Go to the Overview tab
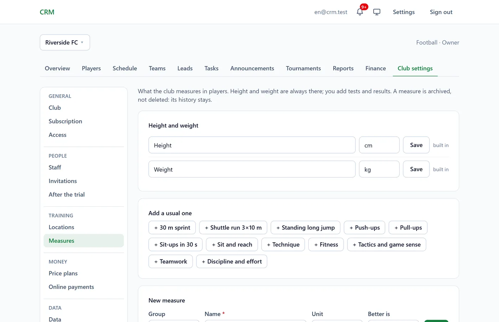The image size is (499, 322). 57,68
